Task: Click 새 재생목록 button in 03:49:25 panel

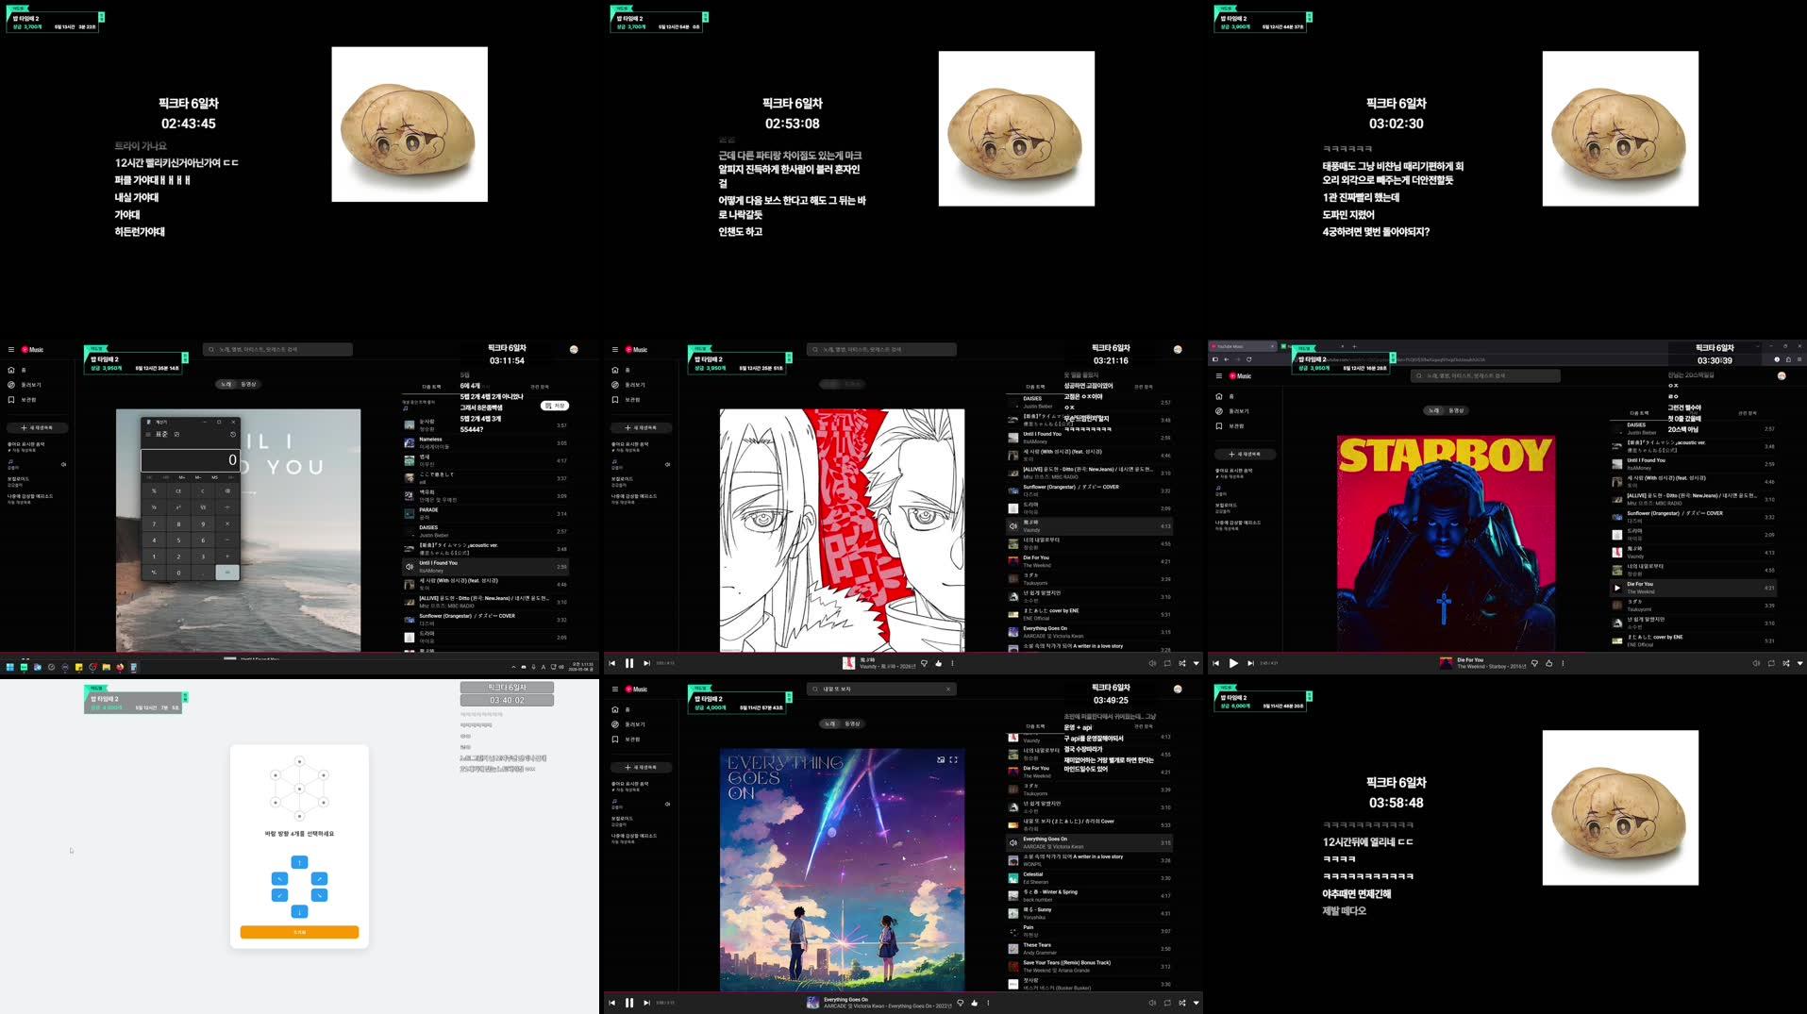Action: point(641,767)
